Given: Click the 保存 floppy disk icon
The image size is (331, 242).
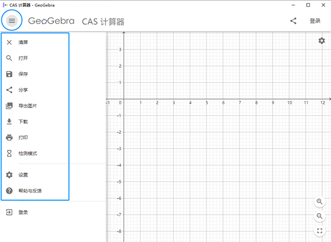Looking at the screenshot, I should pyautogui.click(x=9, y=74).
